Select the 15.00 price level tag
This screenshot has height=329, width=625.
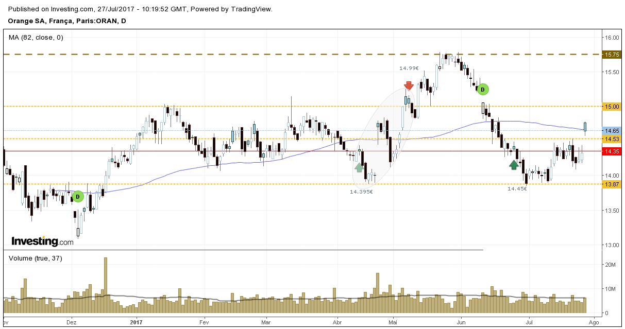[x=611, y=106]
